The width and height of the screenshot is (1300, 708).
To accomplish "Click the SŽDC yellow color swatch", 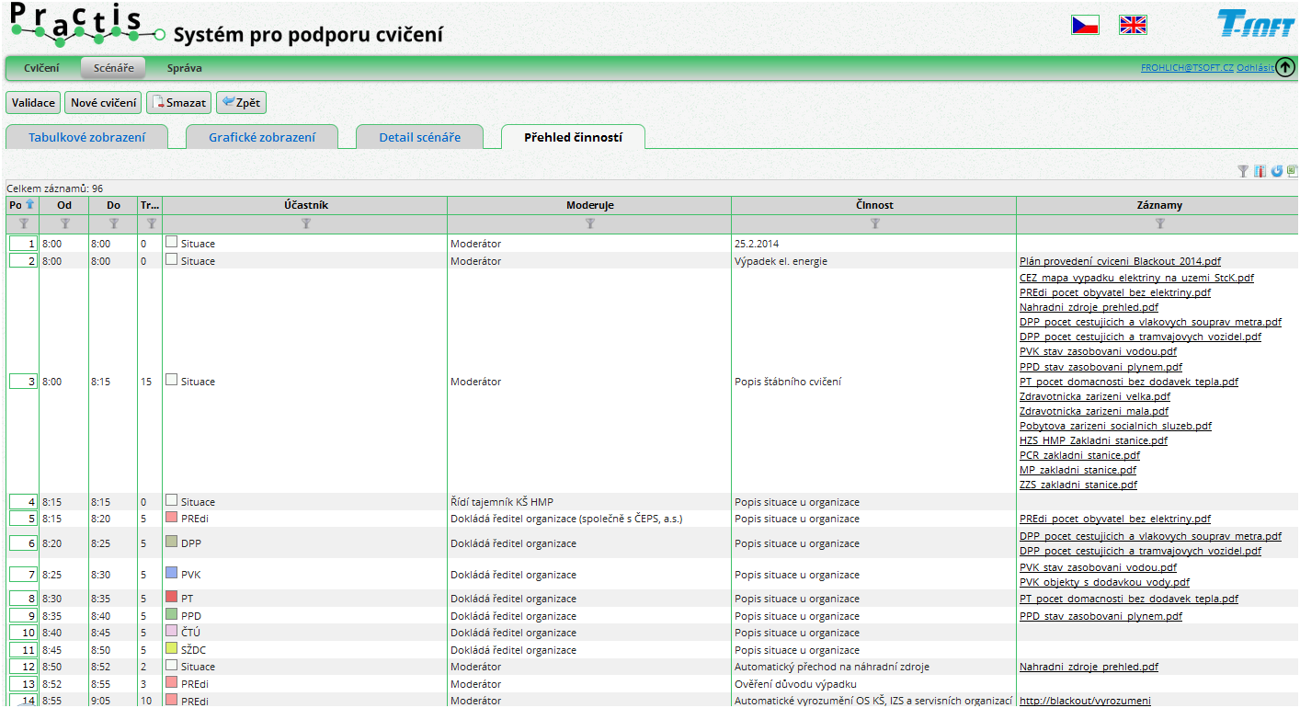I will tap(171, 648).
